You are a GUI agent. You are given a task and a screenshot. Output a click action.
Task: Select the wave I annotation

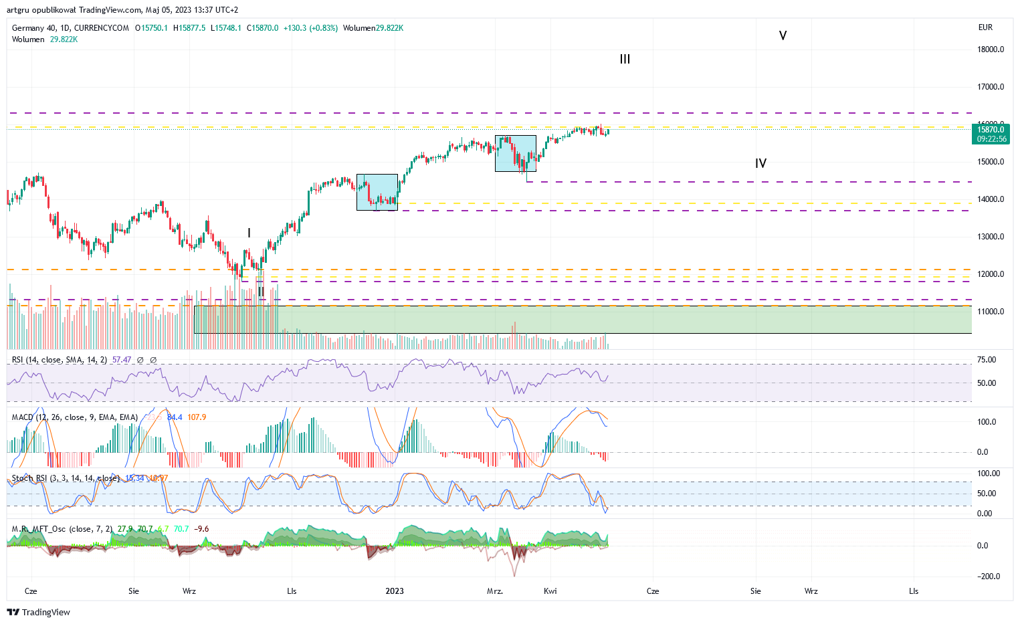coord(249,233)
